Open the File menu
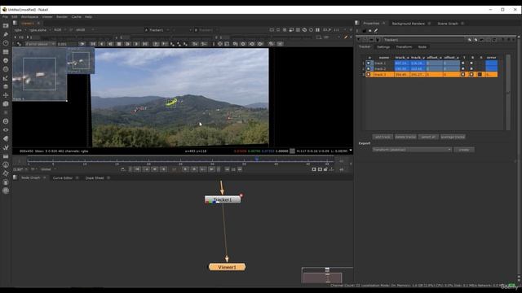Viewport: 522px width, 293px height. click(x=5, y=16)
